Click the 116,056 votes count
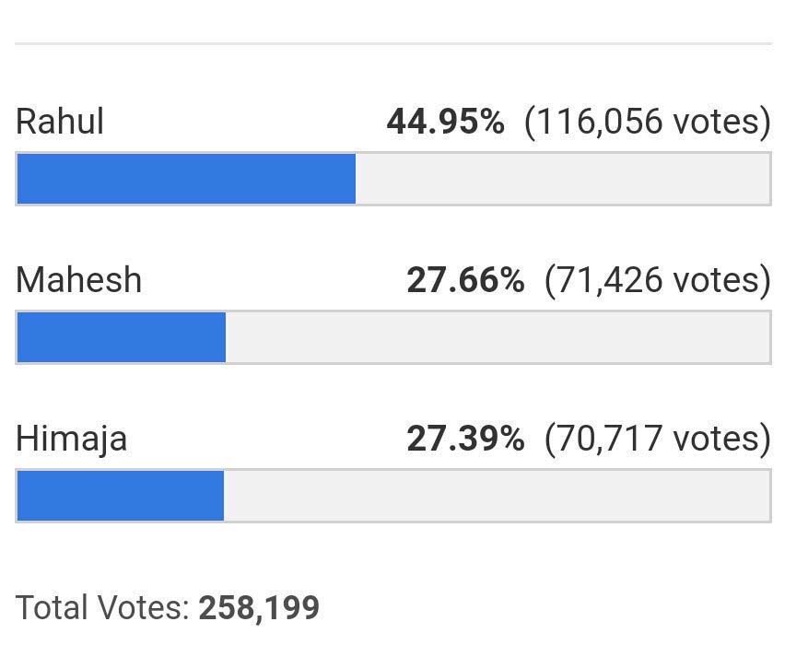785x657 pixels. (648, 122)
